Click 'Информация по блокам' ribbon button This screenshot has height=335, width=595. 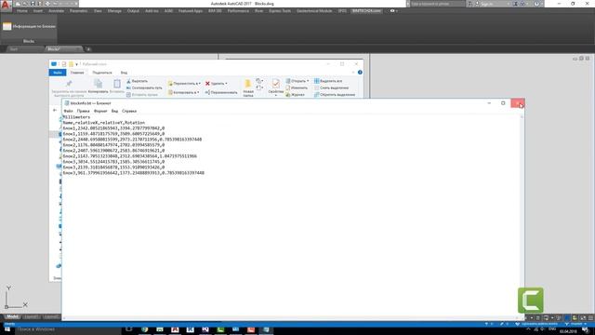[29, 26]
